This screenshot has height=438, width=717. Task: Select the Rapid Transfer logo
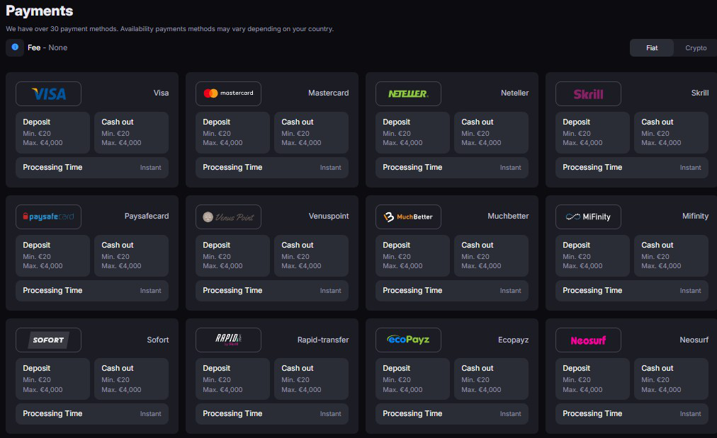pos(228,340)
